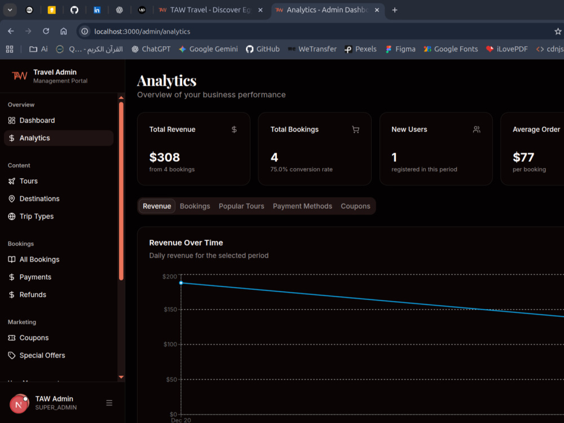This screenshot has width=564, height=423.
Task: Open the tab search dropdown arrow
Action: (x=10, y=10)
